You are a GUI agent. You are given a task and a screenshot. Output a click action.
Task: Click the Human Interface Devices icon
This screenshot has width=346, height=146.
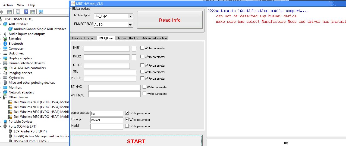pyautogui.click(x=5, y=63)
